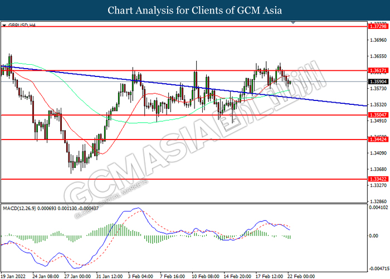Click the 3 Feb 04:00 time label
This screenshot has width=390, height=279.
coord(140,276)
